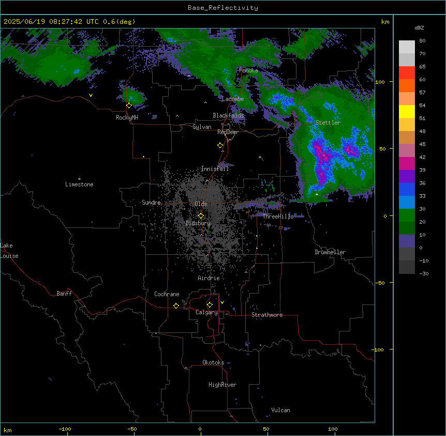Pick the yellow 51–54 dBZ legend swatch
Viewport: 446px width, 436px height.
pyautogui.click(x=407, y=111)
